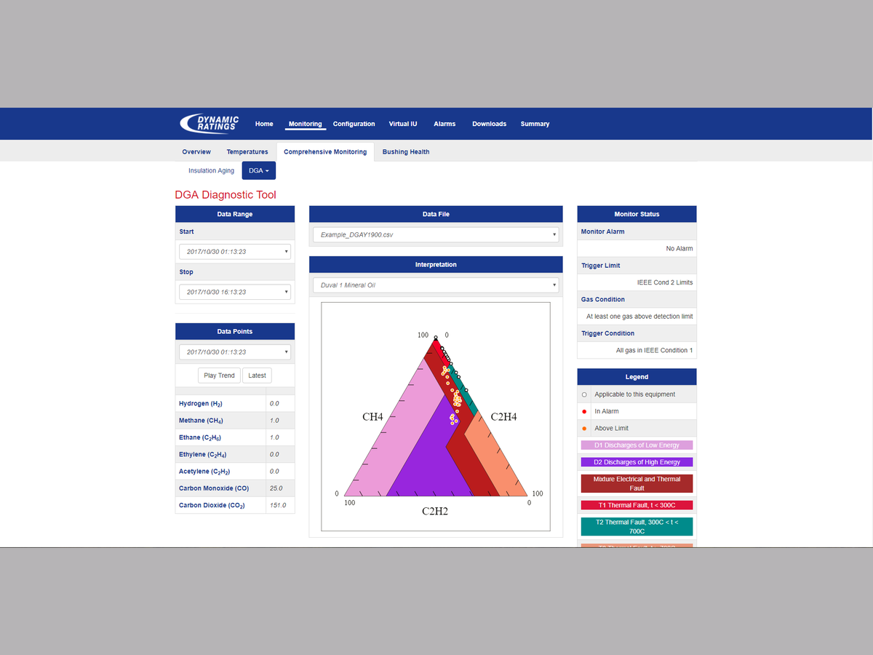This screenshot has height=655, width=873.
Task: Go to Virtual IU page
Action: 403,124
